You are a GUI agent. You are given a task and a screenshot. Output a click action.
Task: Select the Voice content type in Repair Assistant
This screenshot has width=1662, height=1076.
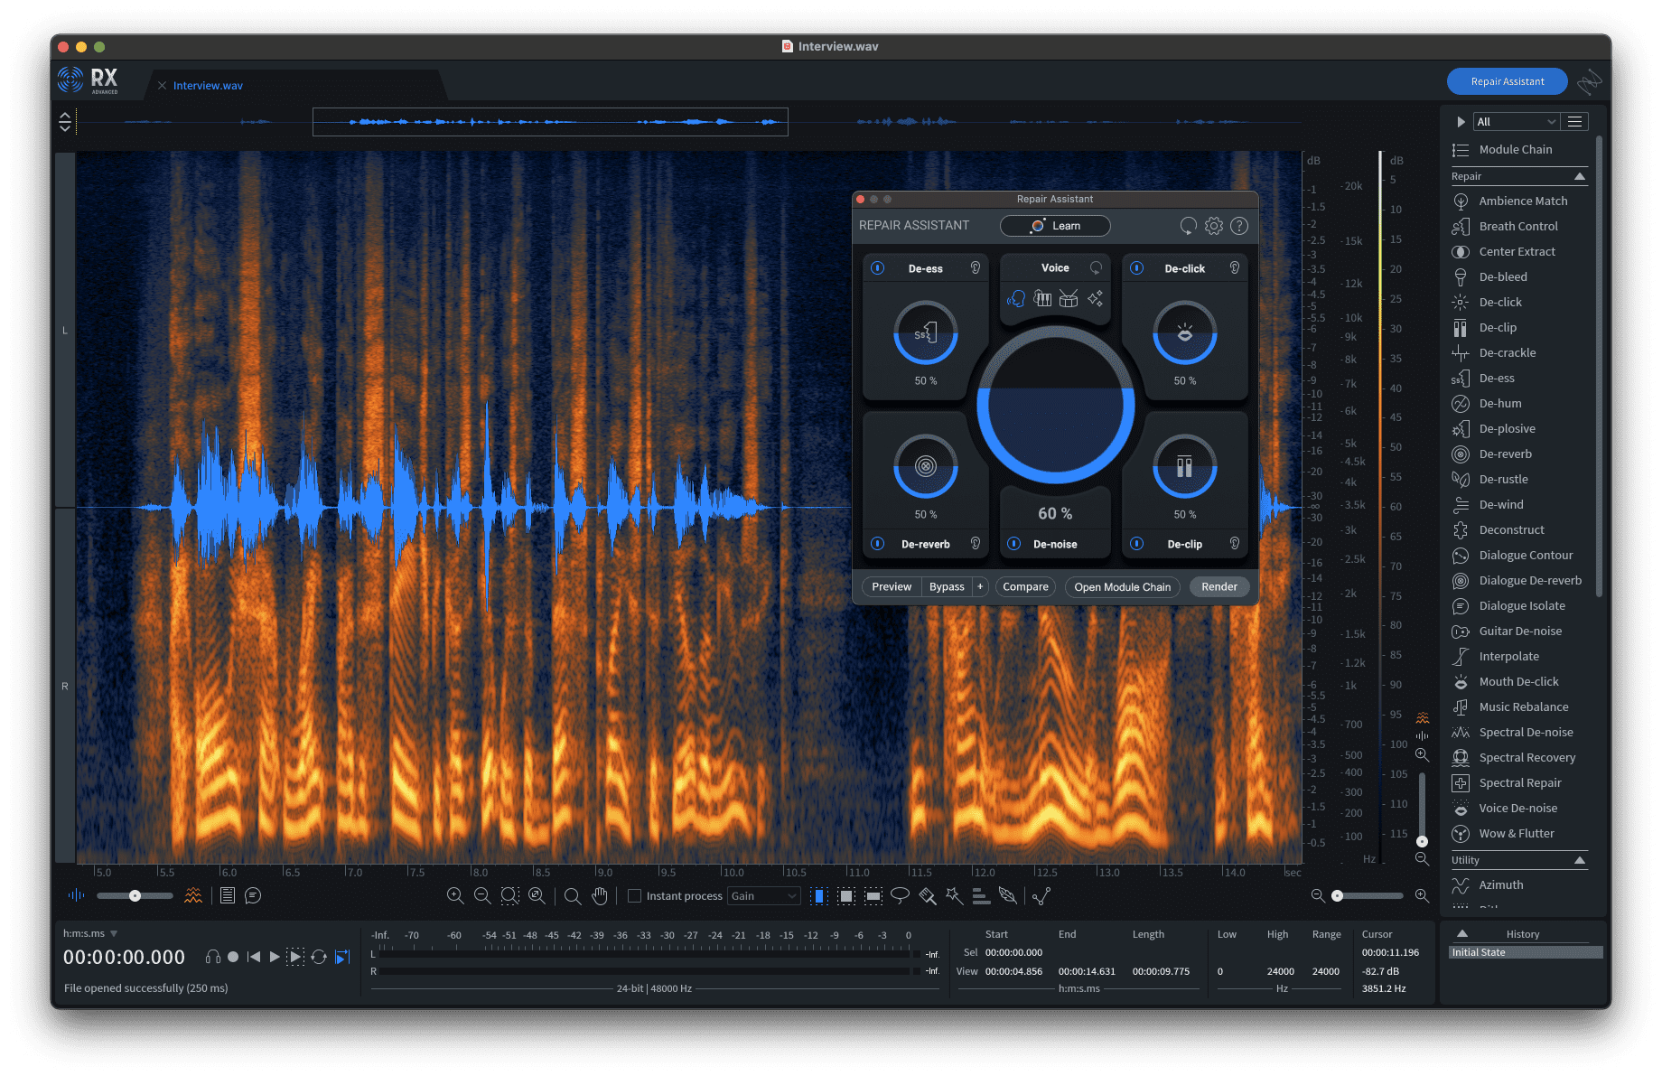coord(1017,299)
